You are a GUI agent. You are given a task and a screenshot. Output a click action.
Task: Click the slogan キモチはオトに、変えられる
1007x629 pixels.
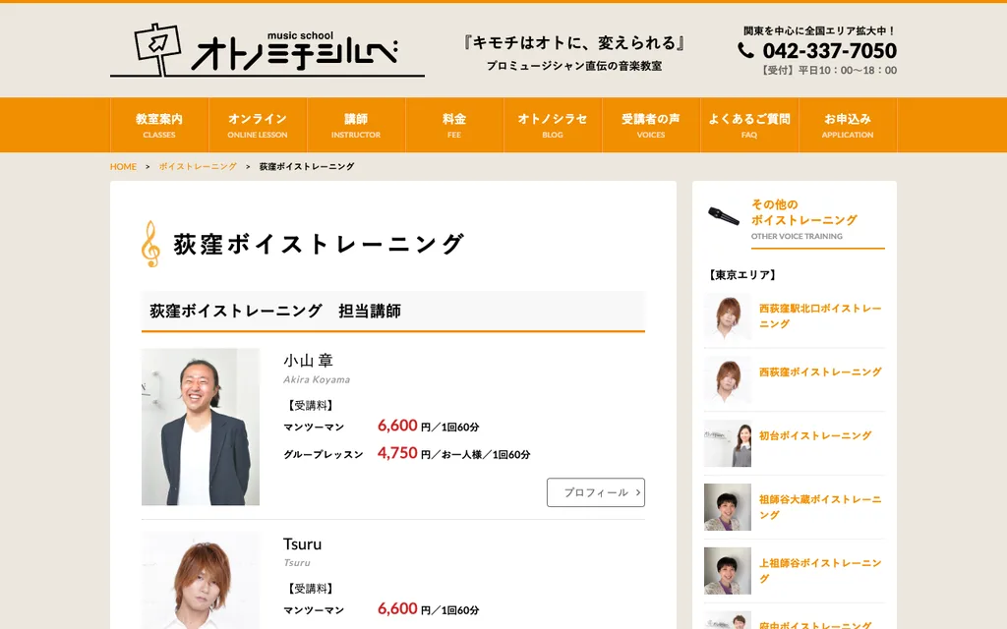pos(574,43)
